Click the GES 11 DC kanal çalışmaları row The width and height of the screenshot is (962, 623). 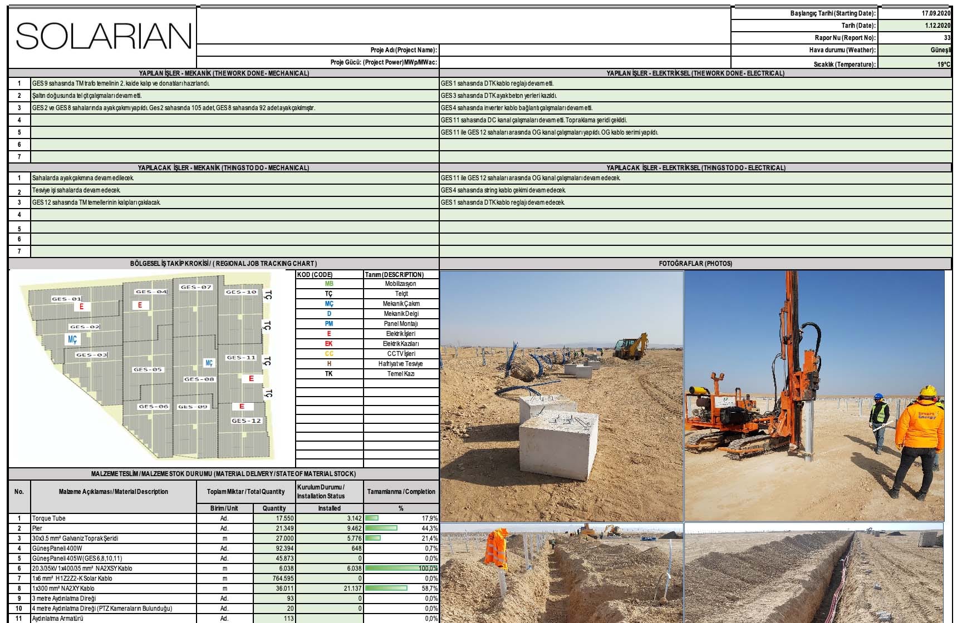[695, 120]
